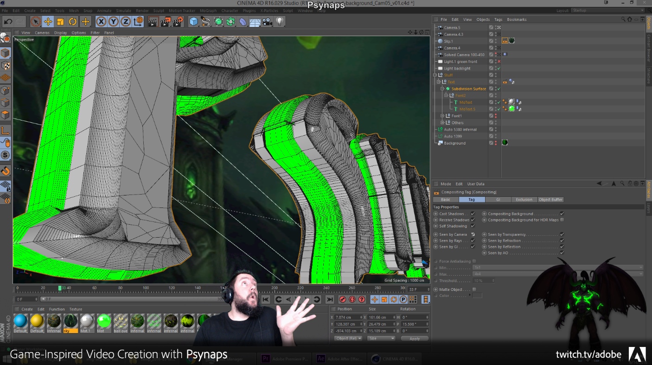This screenshot has width=652, height=365.
Task: Open the deformer objects icon
Action: pyautogui.click(x=243, y=21)
